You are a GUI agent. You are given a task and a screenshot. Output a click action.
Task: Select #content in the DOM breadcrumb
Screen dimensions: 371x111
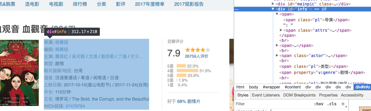pos(293,87)
